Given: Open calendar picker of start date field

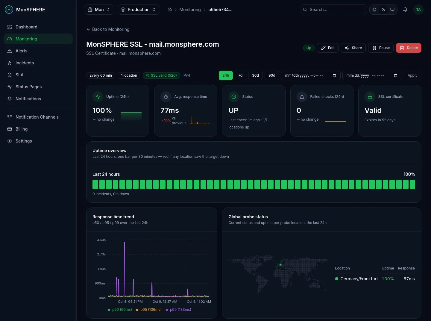Looking at the screenshot, I should tap(334, 75).
